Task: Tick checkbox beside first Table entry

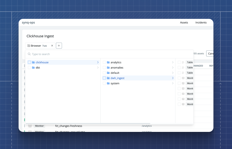Action: pyautogui.click(x=179, y=62)
